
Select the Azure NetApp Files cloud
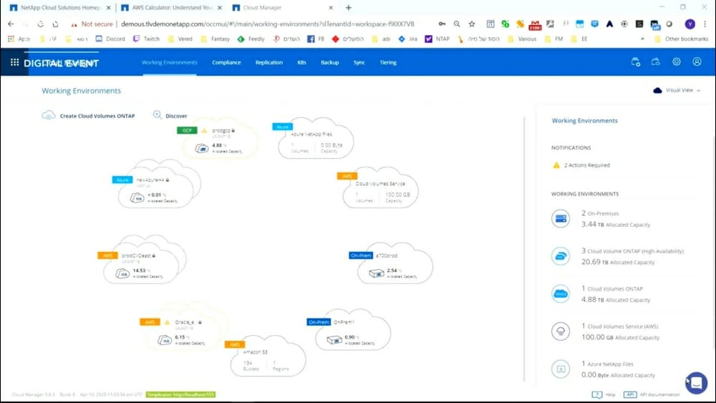tap(316, 139)
